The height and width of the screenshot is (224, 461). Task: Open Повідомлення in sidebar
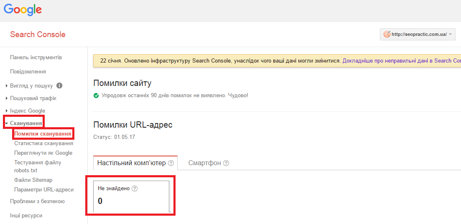[28, 72]
